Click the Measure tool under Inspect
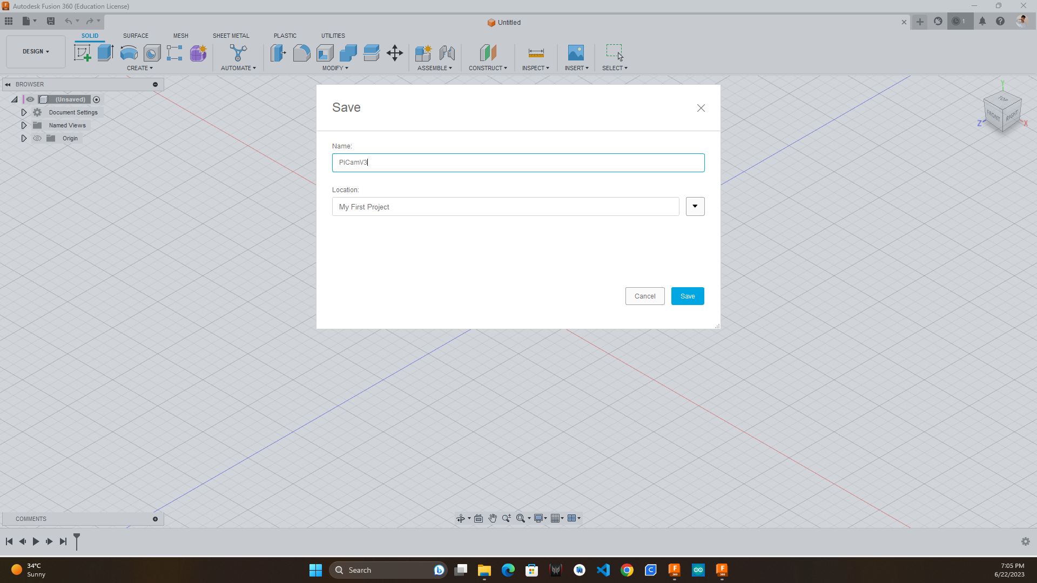This screenshot has width=1037, height=583. click(536, 53)
